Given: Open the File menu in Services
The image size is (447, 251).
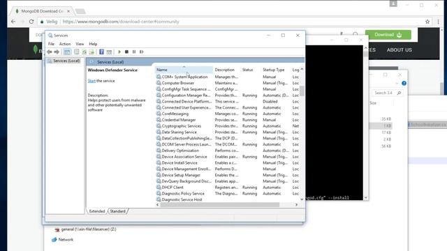Looking at the screenshot, I should tap(51, 44).
